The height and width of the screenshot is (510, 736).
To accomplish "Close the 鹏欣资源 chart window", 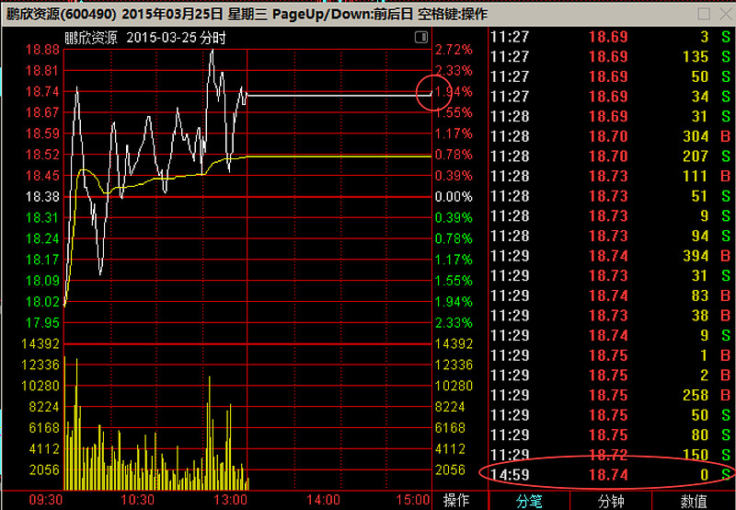I will click(724, 14).
